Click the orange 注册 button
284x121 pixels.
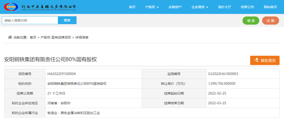point(270,20)
